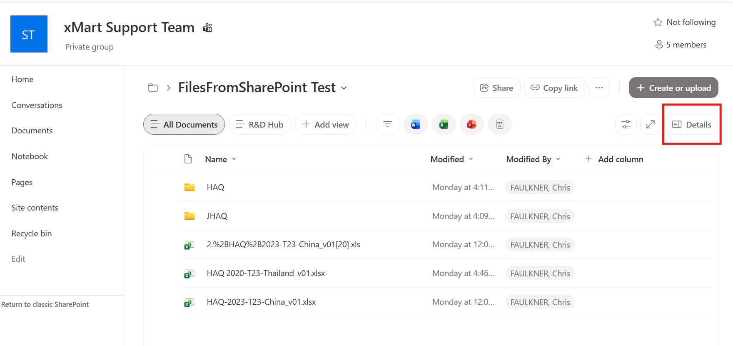Screen dimensions: 733x346
Task: Open the more options ellipsis menu
Action: point(599,88)
